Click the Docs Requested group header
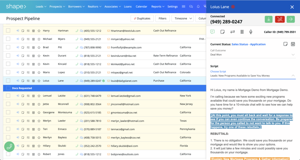Screen dimensions: 300x160 (x=104, y=88)
